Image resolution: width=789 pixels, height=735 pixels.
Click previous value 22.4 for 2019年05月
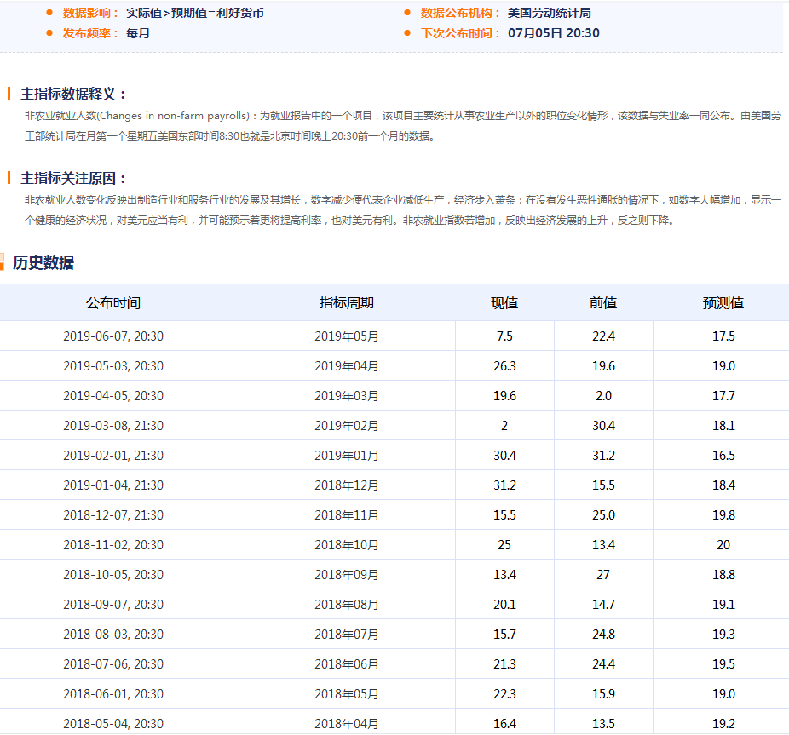603,336
